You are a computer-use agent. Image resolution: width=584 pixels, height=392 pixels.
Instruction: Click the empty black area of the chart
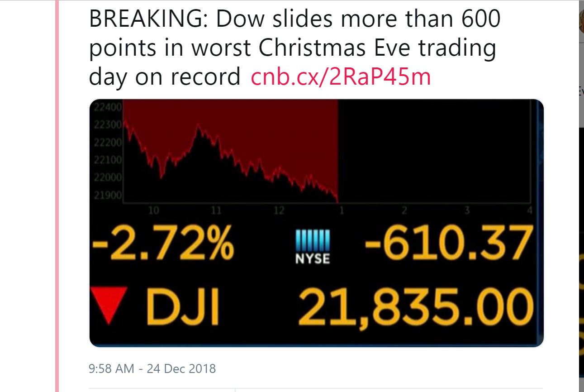point(434,151)
